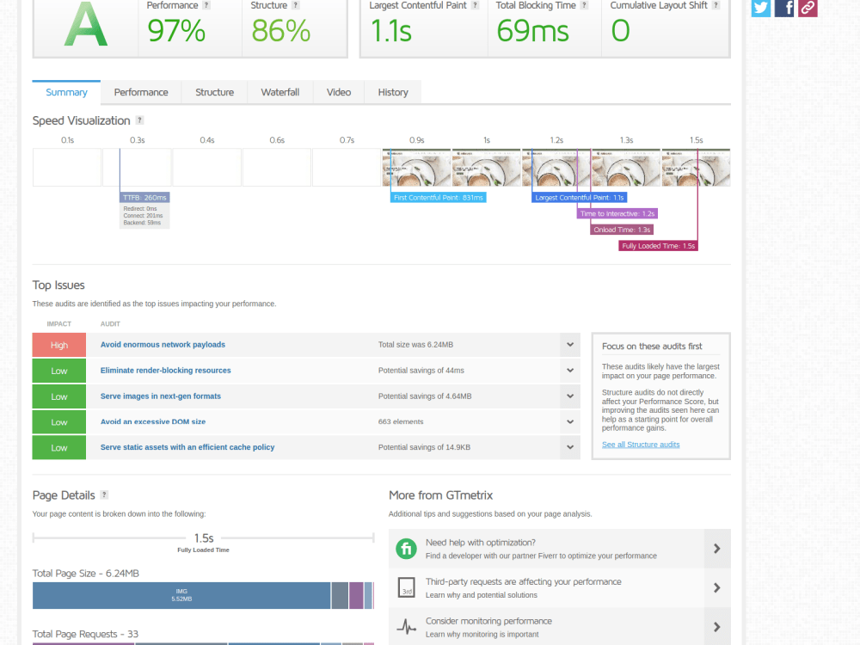Viewport: 860px width, 645px height.
Task: Open help icon beside Page Details
Action: click(x=104, y=494)
